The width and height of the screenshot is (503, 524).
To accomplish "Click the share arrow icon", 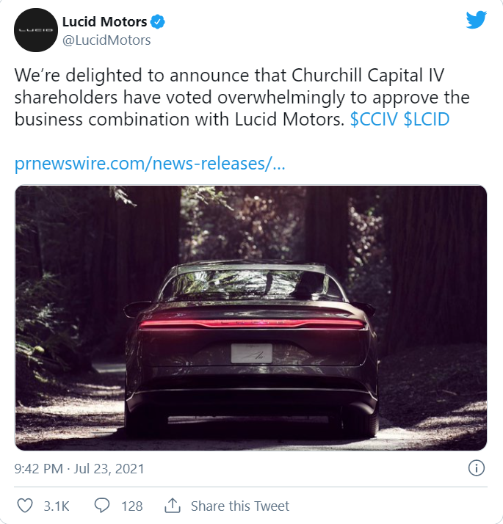I will (x=173, y=506).
